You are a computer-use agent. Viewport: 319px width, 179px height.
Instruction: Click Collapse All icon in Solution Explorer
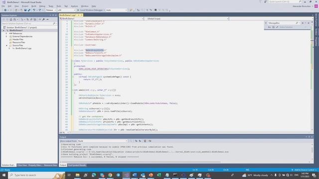[31, 19]
